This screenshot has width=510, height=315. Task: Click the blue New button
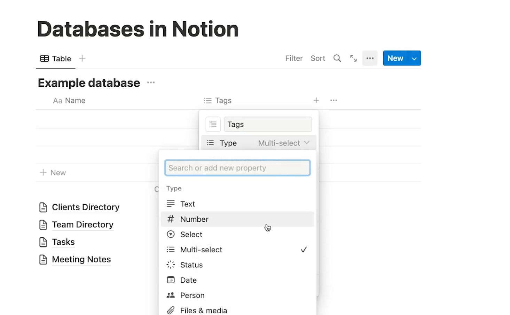pyautogui.click(x=395, y=58)
